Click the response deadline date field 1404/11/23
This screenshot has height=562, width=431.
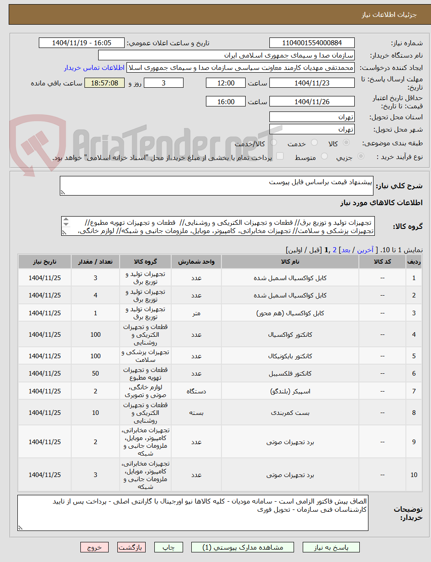coord(312,83)
